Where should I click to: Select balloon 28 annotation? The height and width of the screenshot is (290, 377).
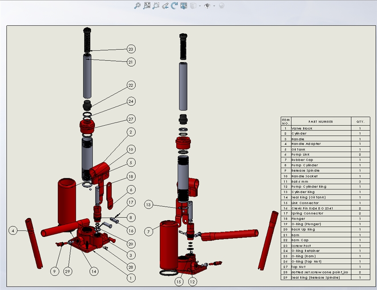(x=131, y=267)
